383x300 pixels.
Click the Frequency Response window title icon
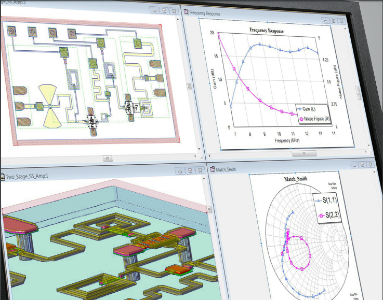click(x=186, y=12)
